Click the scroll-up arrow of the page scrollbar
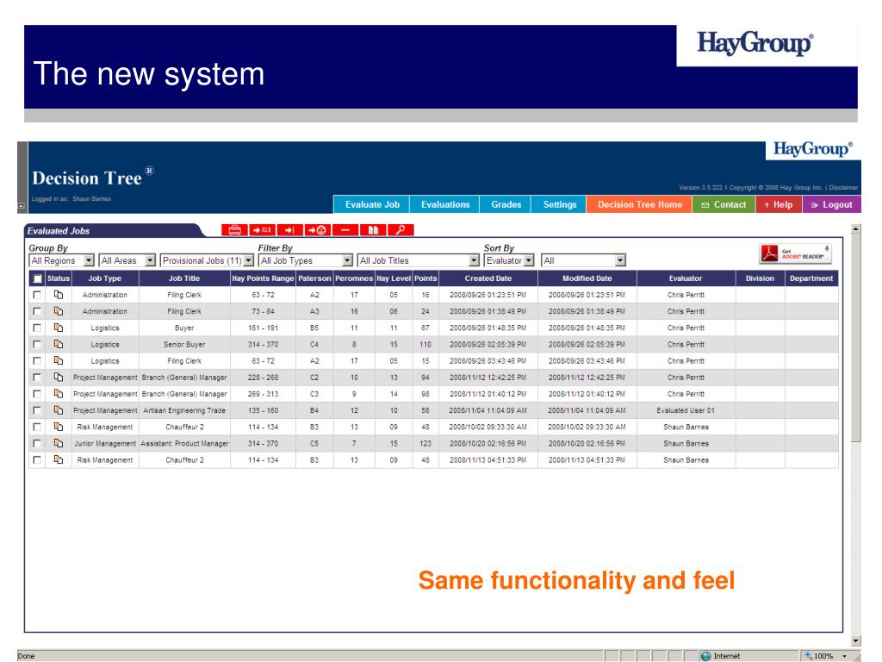Viewport: 882px width, 662px height. click(x=856, y=229)
